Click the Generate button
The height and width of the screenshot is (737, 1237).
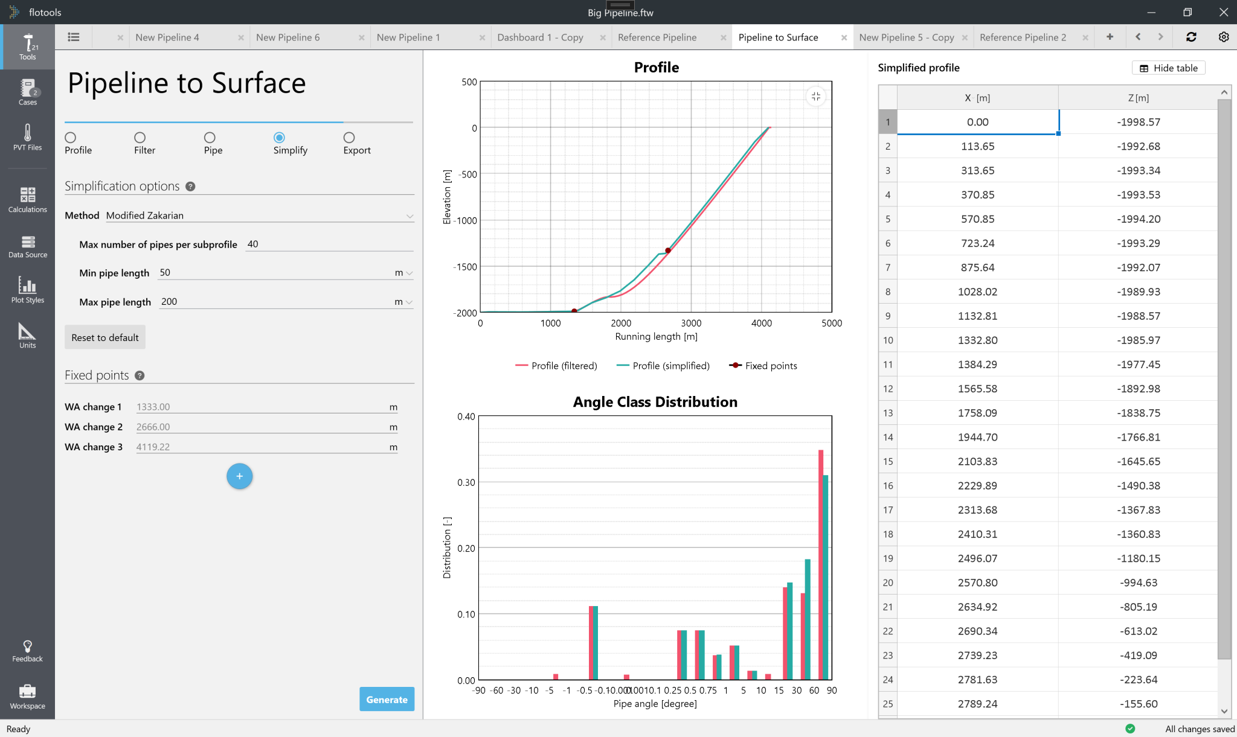pyautogui.click(x=387, y=699)
